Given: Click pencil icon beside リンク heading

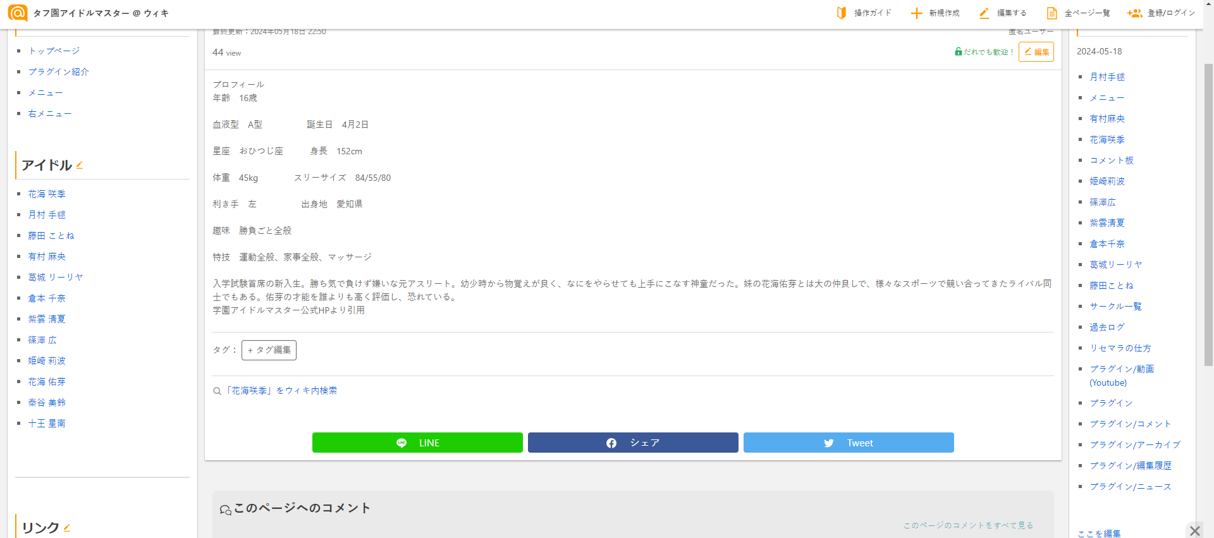Looking at the screenshot, I should (x=67, y=528).
